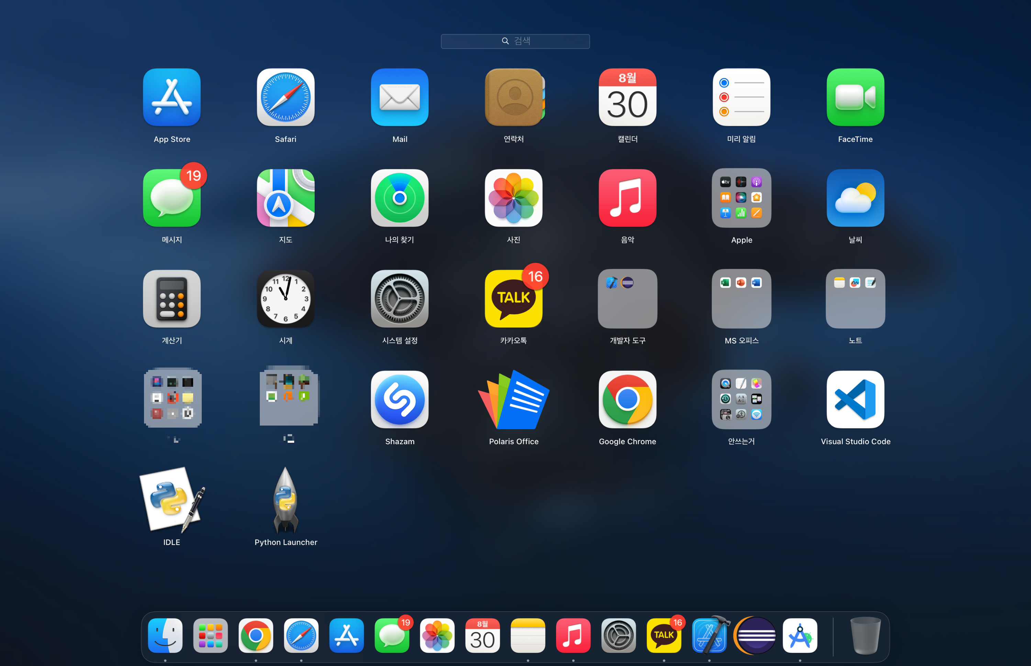Open Shazam from Launchpad
Image resolution: width=1031 pixels, height=666 pixels.
coord(399,399)
